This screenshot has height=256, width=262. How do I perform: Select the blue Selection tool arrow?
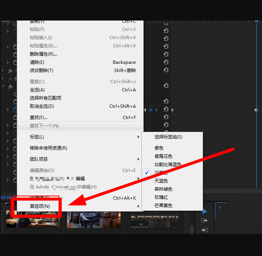click(205, 211)
